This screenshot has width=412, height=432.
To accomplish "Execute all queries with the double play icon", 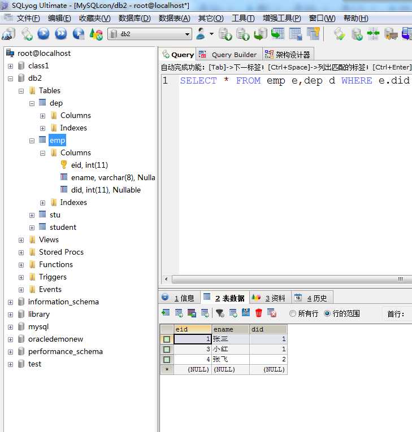I will pyautogui.click(x=61, y=34).
